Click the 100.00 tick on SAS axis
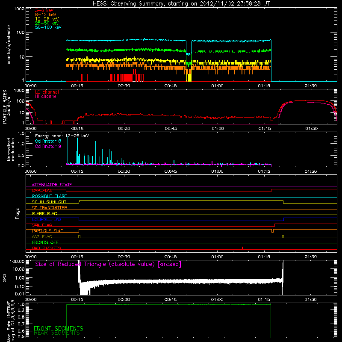Viewport: 342px width, 342px height. pos(17,261)
